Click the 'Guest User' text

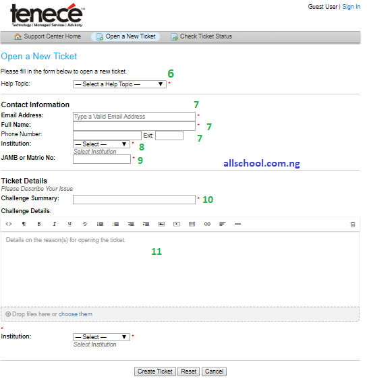point(322,7)
